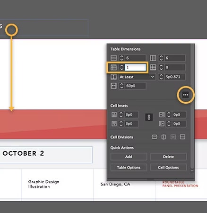Open the At Least row height dropdown

tap(137, 77)
